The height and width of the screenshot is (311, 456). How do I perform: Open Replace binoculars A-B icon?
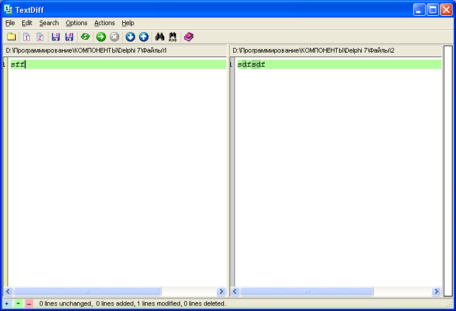[172, 37]
